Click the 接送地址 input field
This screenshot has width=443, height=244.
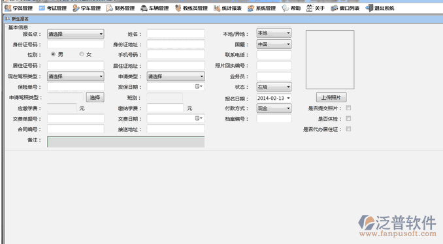click(x=176, y=129)
